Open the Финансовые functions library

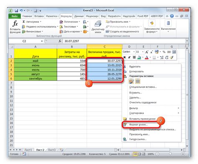33,31
